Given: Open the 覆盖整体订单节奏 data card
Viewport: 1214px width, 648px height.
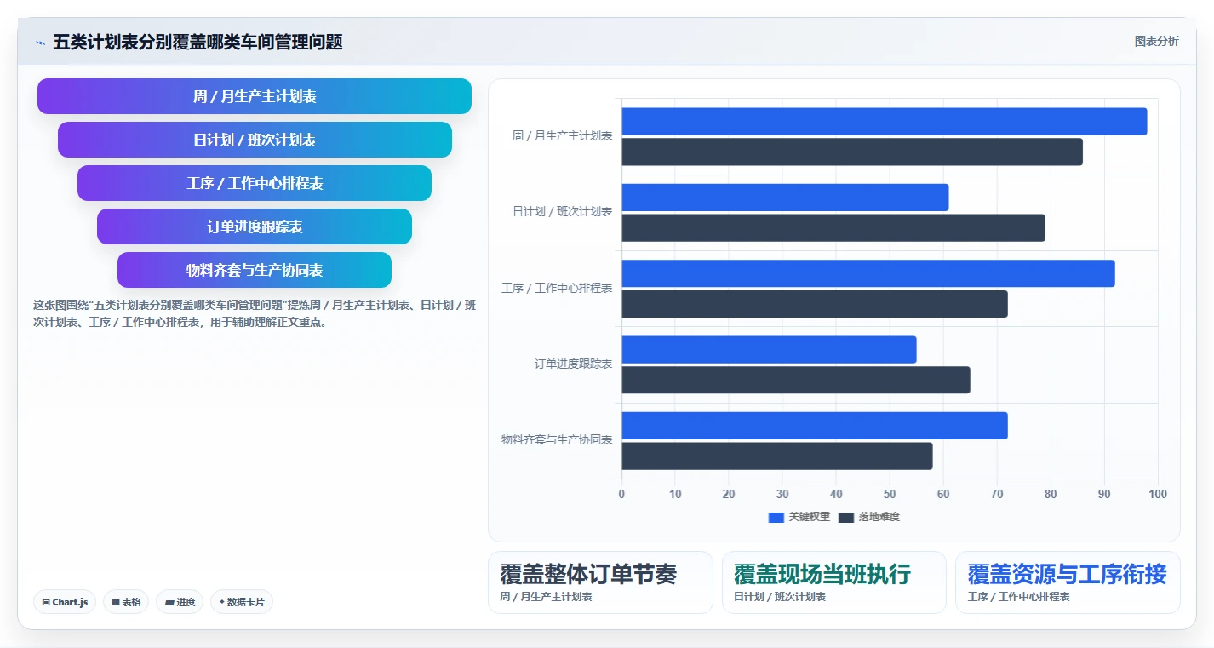Looking at the screenshot, I should click(x=600, y=582).
